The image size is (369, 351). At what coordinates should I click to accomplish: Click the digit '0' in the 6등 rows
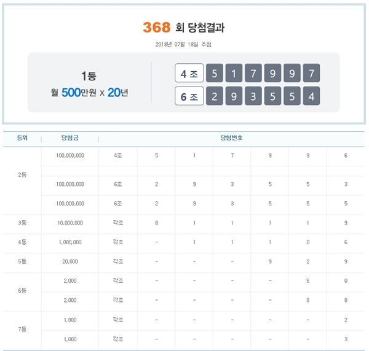point(346,281)
